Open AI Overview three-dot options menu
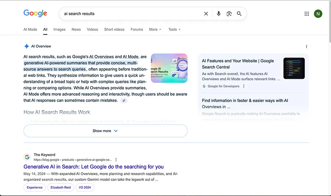Screen dimensions: 331x196 pyautogui.click(x=306, y=46)
